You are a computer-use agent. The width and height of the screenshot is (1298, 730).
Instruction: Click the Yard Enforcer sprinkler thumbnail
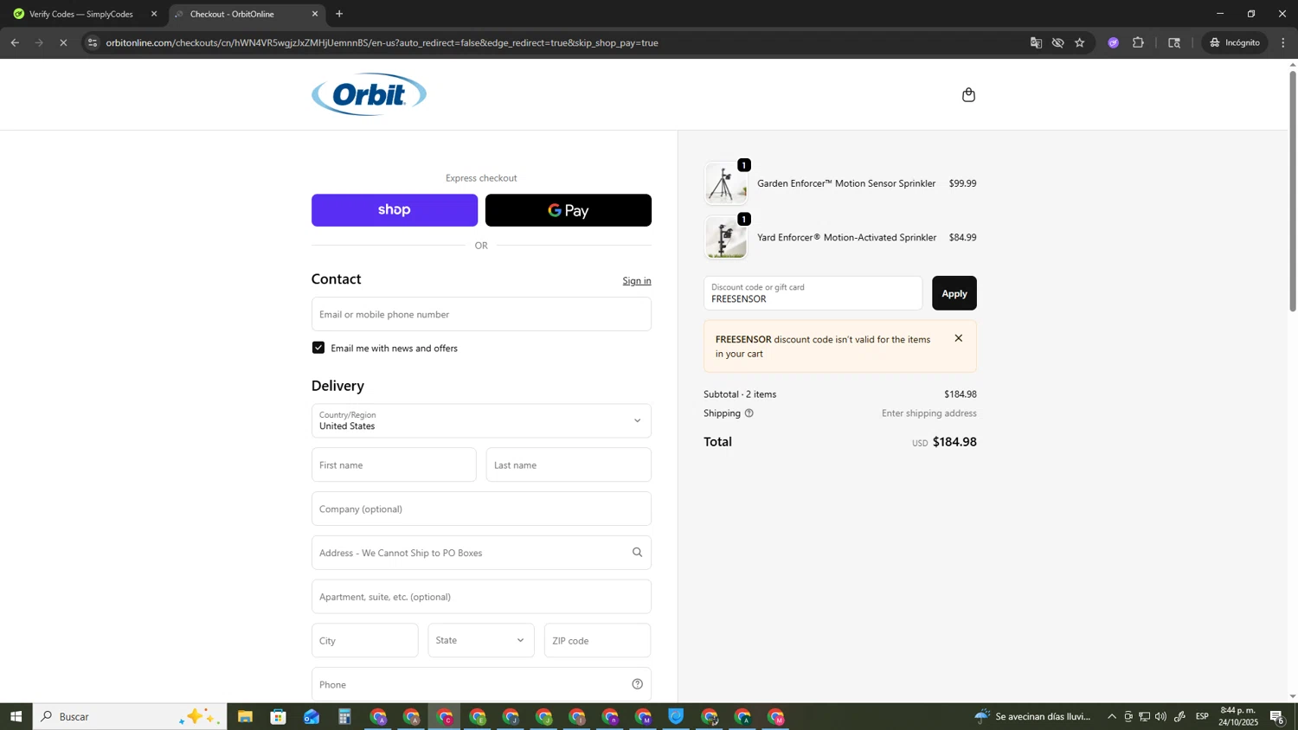point(726,237)
